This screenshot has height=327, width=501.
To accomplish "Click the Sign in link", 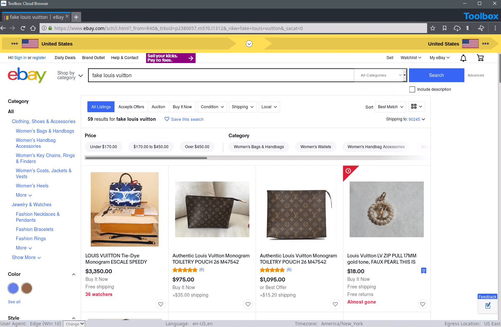I will (x=20, y=58).
